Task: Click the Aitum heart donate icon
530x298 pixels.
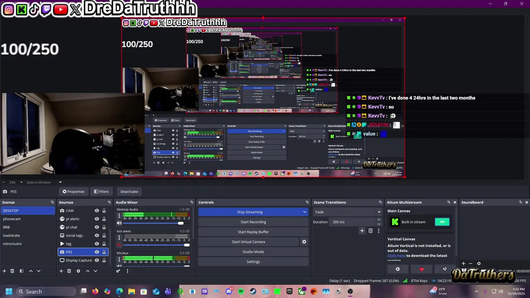Action: coord(422,269)
